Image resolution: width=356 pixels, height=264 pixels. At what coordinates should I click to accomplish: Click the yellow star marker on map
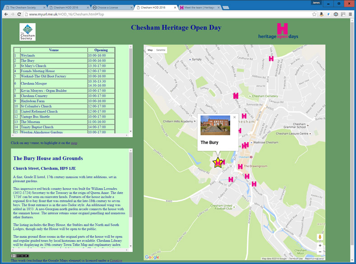(218, 162)
